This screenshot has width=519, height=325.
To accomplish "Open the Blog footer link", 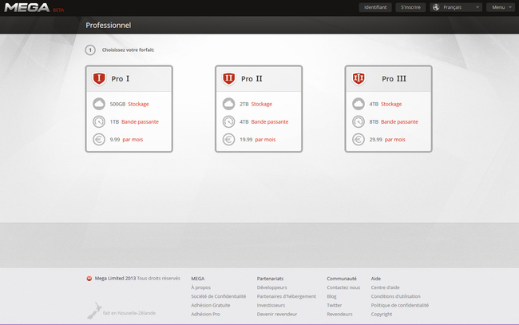I will coord(331,296).
